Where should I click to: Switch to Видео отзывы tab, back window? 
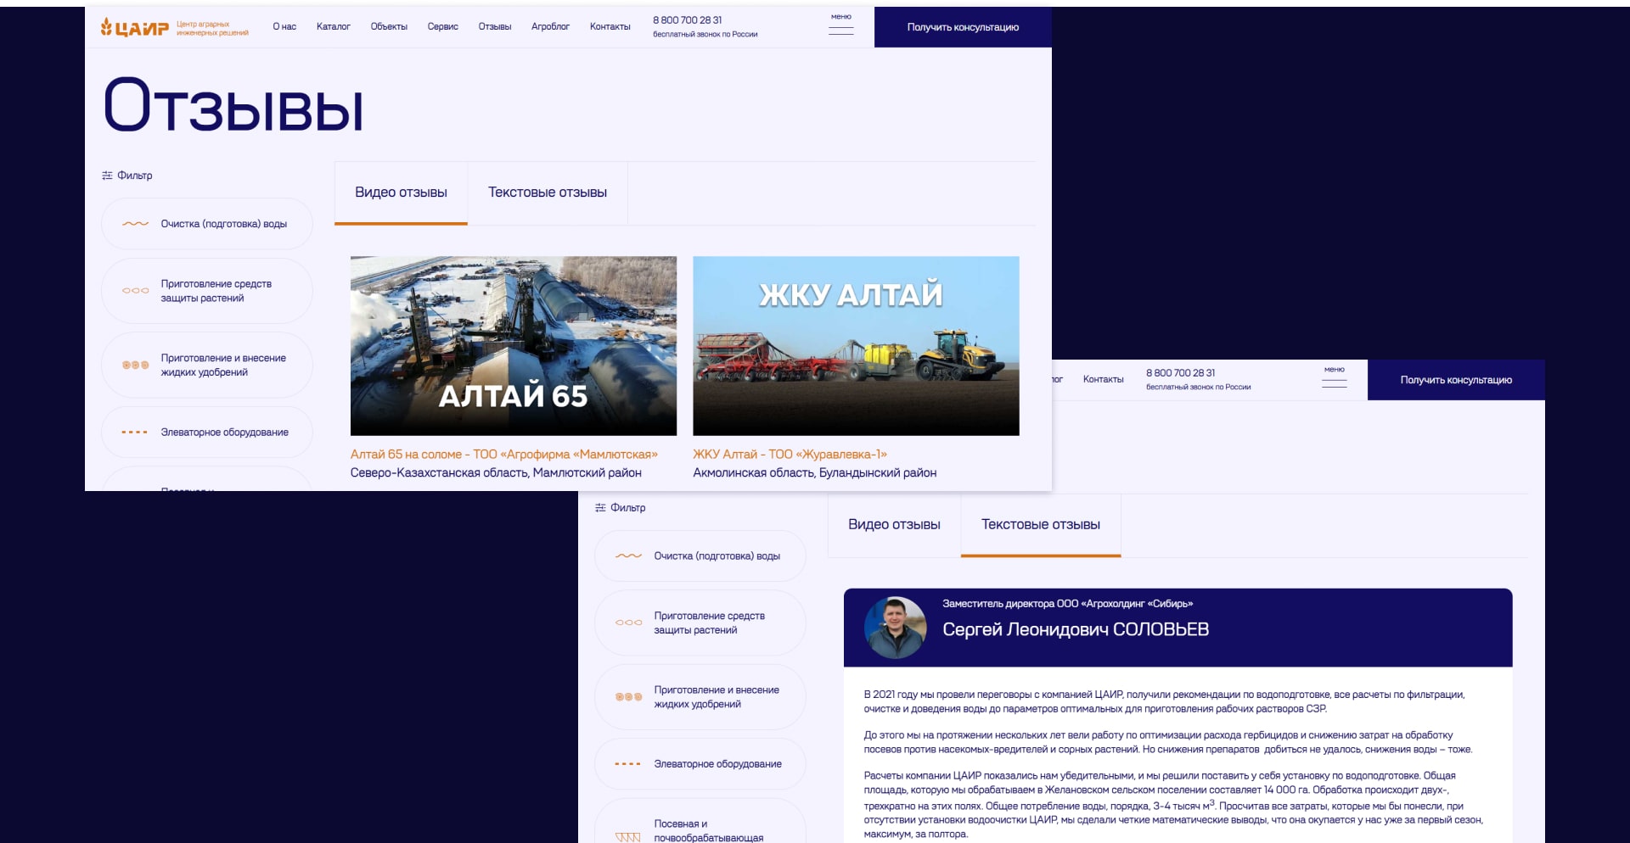tap(894, 525)
